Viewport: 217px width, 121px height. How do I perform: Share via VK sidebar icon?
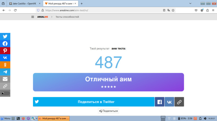[x=5, y=58]
